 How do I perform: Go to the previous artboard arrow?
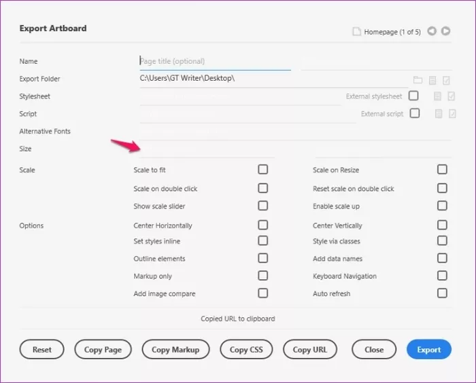click(432, 31)
